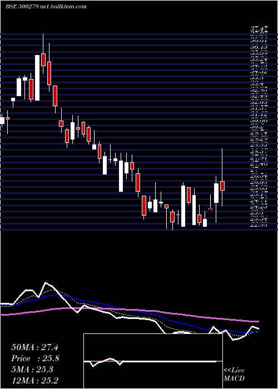Click the <<Live MACD label

click(234, 375)
